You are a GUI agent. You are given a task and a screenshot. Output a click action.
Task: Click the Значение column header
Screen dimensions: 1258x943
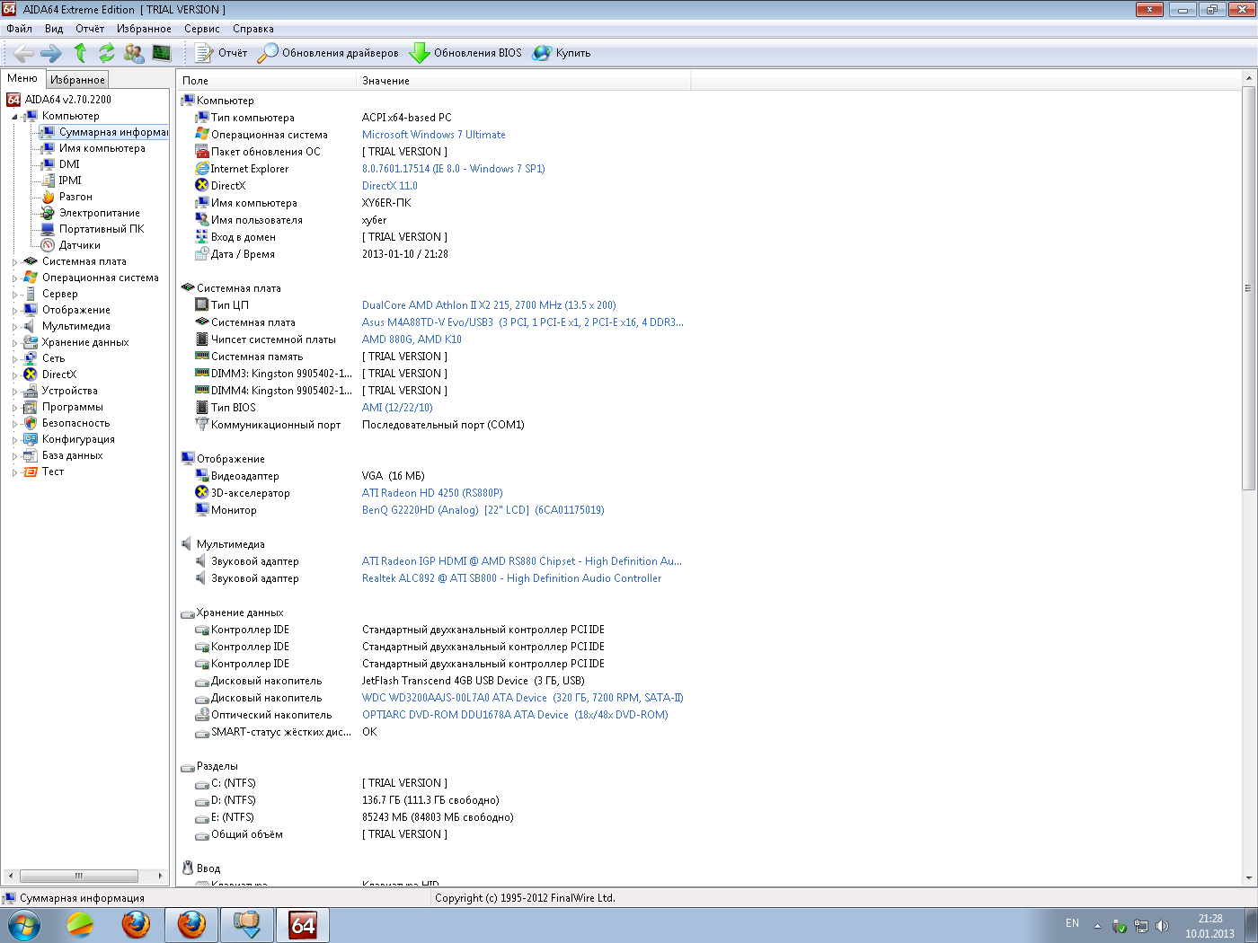(524, 81)
